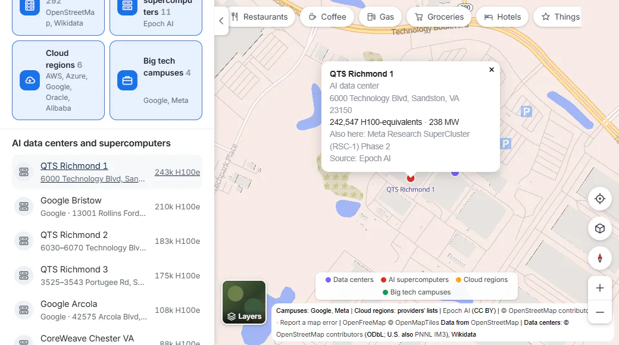The height and width of the screenshot is (345, 619).
Task: Click the 210k H100e value
Action: pos(177,206)
